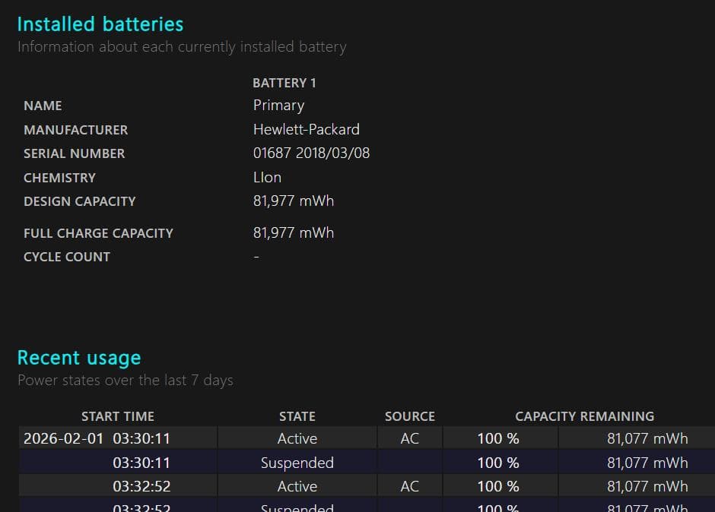The width and height of the screenshot is (715, 512).
Task: Click "Power states over the last 7 days"
Action: coord(126,380)
